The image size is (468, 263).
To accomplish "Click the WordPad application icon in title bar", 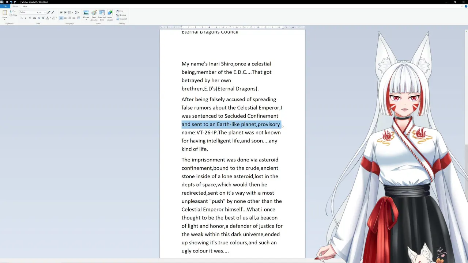I will [x=2, y=2].
